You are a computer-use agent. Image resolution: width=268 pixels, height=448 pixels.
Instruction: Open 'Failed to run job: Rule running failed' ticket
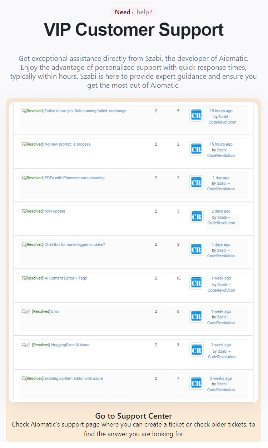click(85, 111)
